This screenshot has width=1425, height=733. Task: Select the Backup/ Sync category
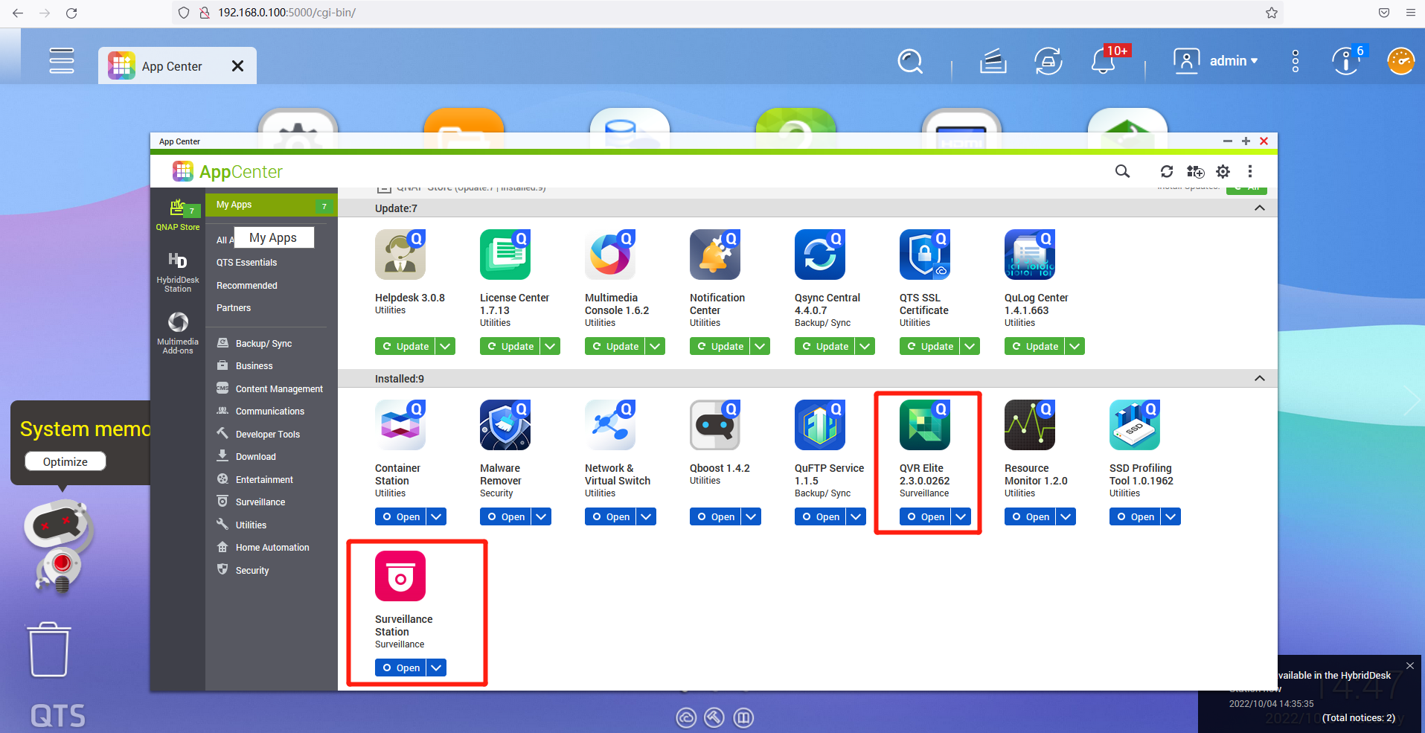pos(263,344)
